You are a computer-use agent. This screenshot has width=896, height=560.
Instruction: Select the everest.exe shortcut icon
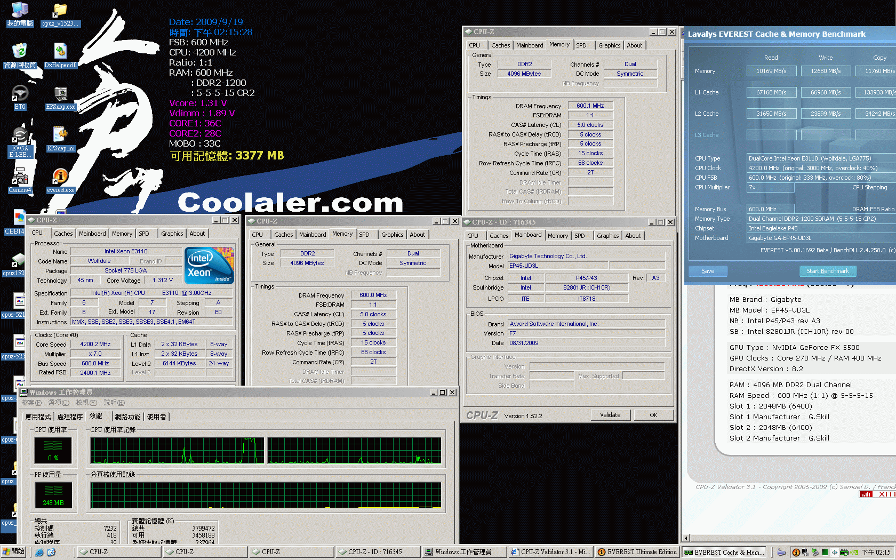click(60, 180)
